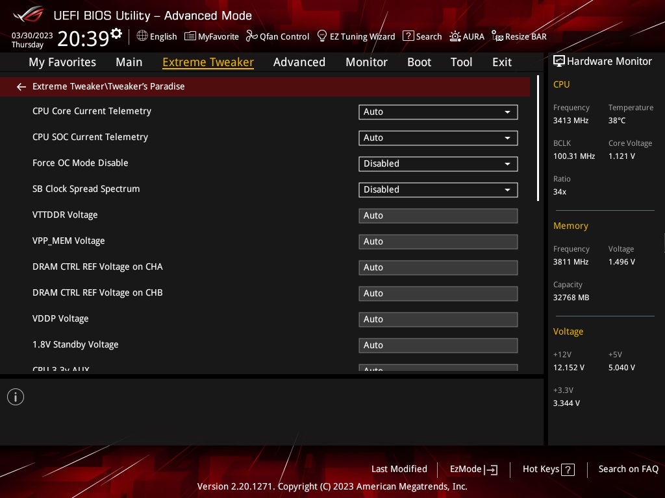Select the Extreme Tweaker tab
The image size is (665, 498).
point(208,62)
